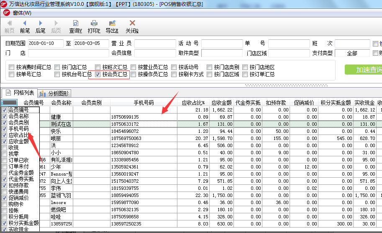382x233 pixels.
Task: Sort by 应收金额 column header
Action: (x=221, y=103)
